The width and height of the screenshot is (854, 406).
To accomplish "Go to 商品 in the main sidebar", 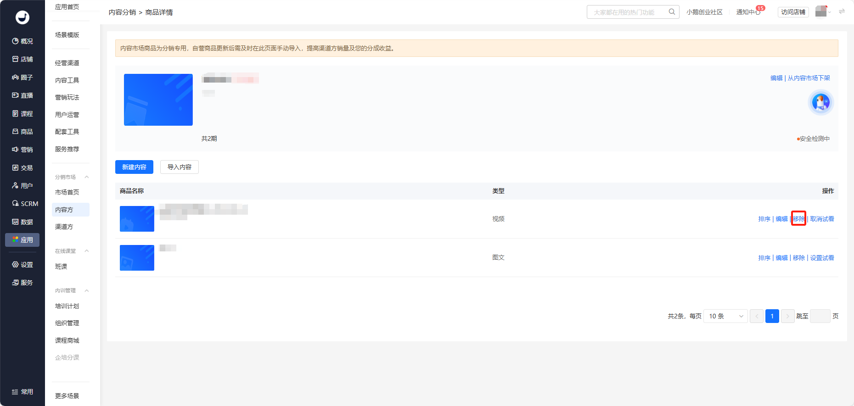I will tap(22, 132).
